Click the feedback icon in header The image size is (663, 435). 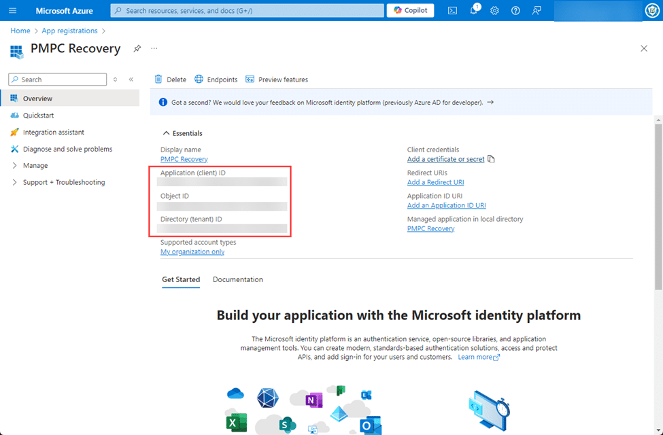537,10
